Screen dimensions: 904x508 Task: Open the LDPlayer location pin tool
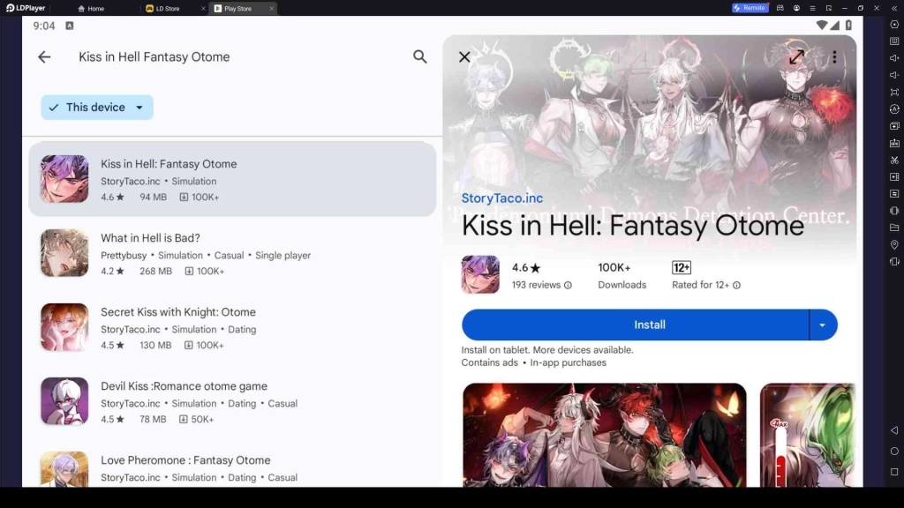[894, 244]
